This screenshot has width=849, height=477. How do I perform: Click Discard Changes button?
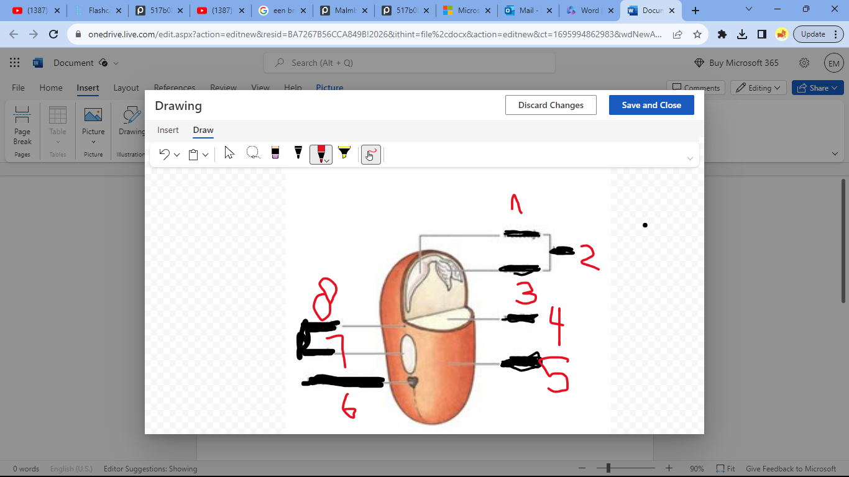pos(551,105)
